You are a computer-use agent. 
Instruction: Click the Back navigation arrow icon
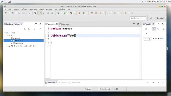click(x=126, y=13)
